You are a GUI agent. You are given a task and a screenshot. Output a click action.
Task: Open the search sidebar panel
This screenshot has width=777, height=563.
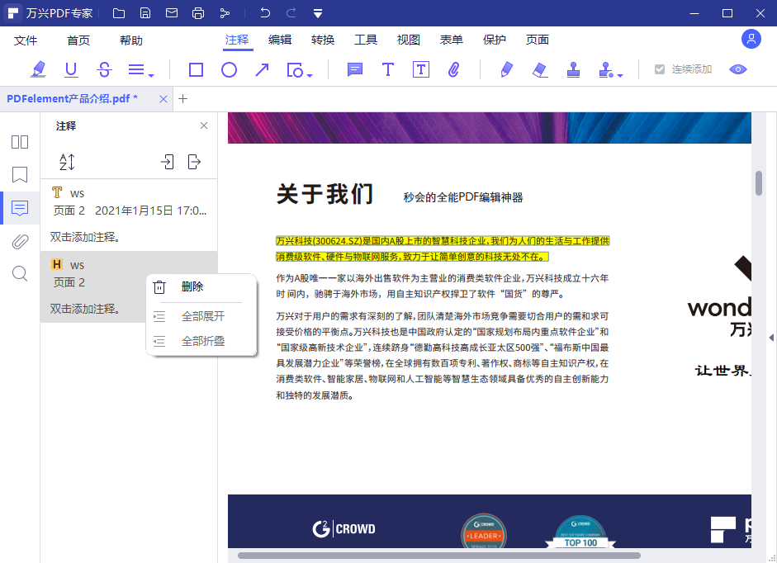(x=20, y=273)
